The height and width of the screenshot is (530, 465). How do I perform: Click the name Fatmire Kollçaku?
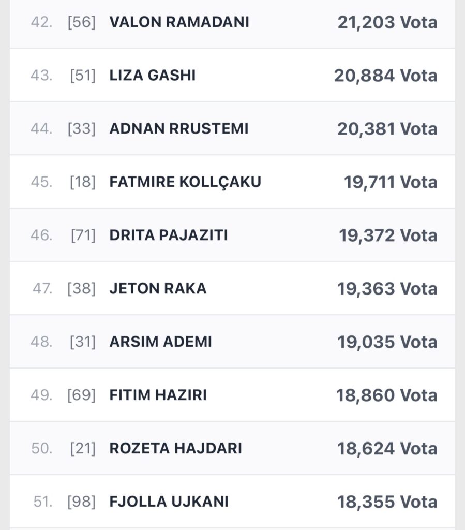coord(185,182)
